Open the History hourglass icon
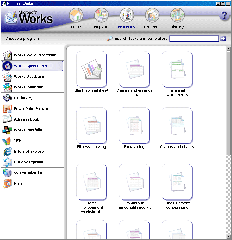The height and width of the screenshot is (240, 232). click(x=178, y=15)
